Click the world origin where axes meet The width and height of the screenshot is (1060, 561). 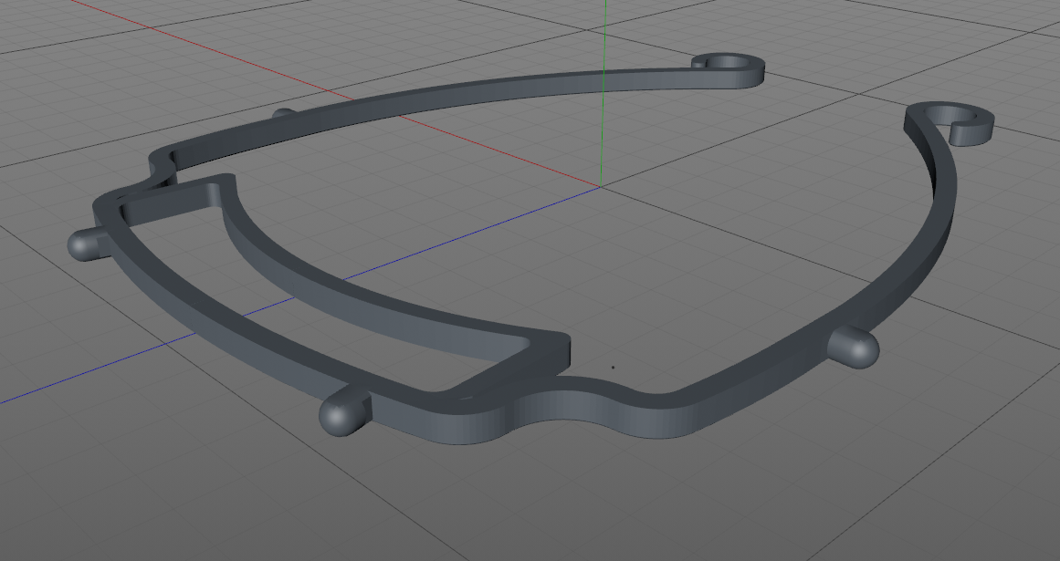(x=601, y=186)
